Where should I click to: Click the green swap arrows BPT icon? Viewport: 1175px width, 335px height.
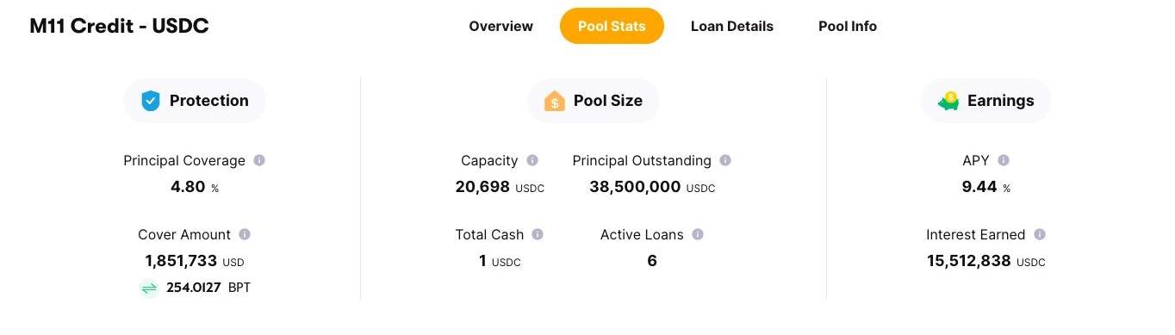click(x=149, y=288)
